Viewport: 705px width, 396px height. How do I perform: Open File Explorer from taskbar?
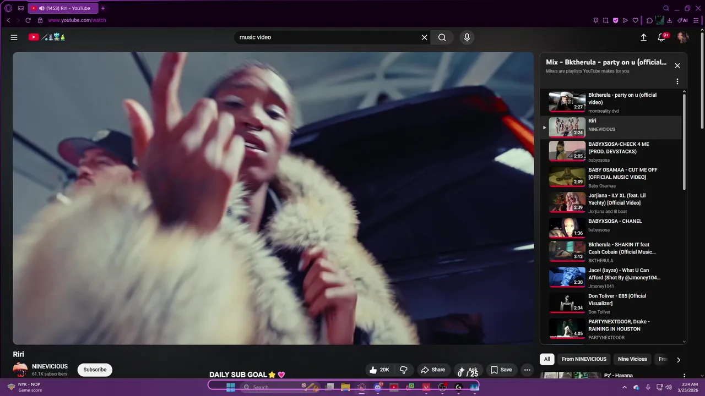[x=345, y=387]
